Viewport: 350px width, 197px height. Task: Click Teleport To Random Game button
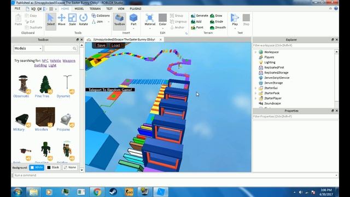110,90
